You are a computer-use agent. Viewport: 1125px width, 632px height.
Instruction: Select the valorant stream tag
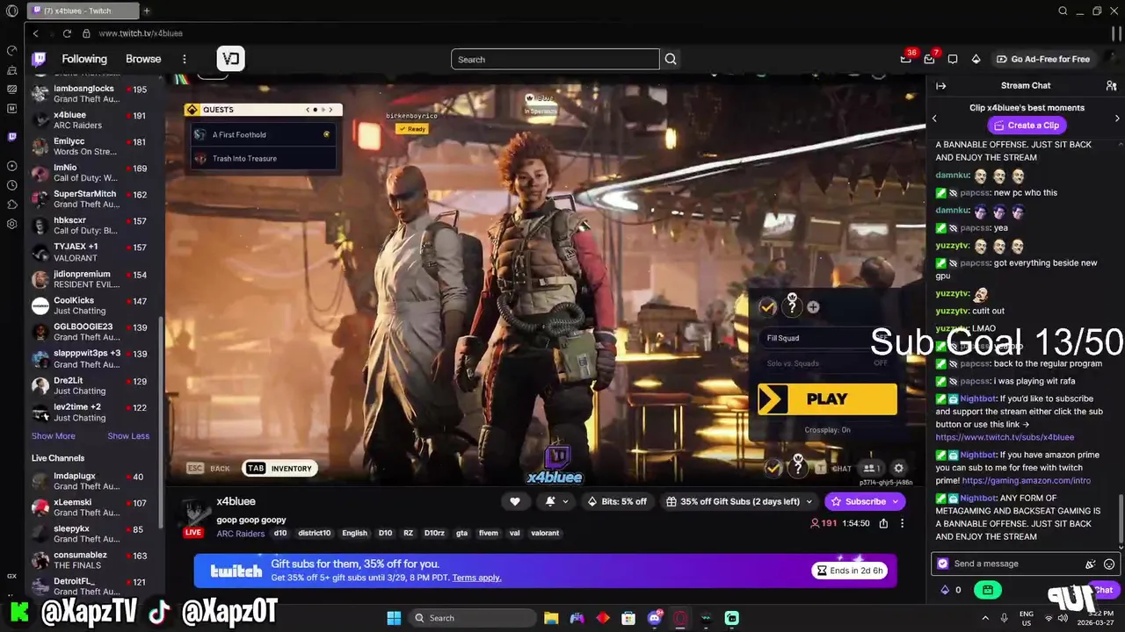pyautogui.click(x=545, y=533)
